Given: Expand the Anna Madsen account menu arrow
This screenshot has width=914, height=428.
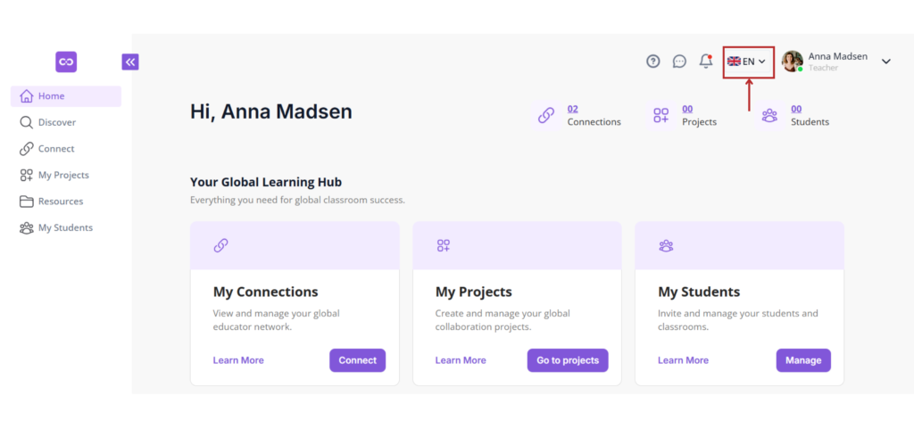Looking at the screenshot, I should coord(886,62).
